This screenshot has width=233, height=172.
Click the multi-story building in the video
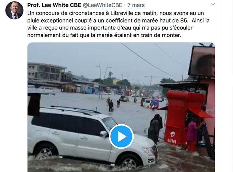(x=46, y=72)
